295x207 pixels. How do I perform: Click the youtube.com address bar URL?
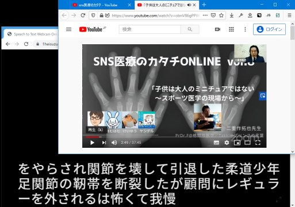tap(156, 16)
